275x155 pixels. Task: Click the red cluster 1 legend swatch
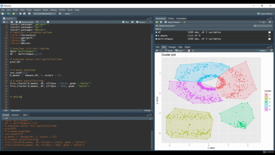tap(266, 95)
